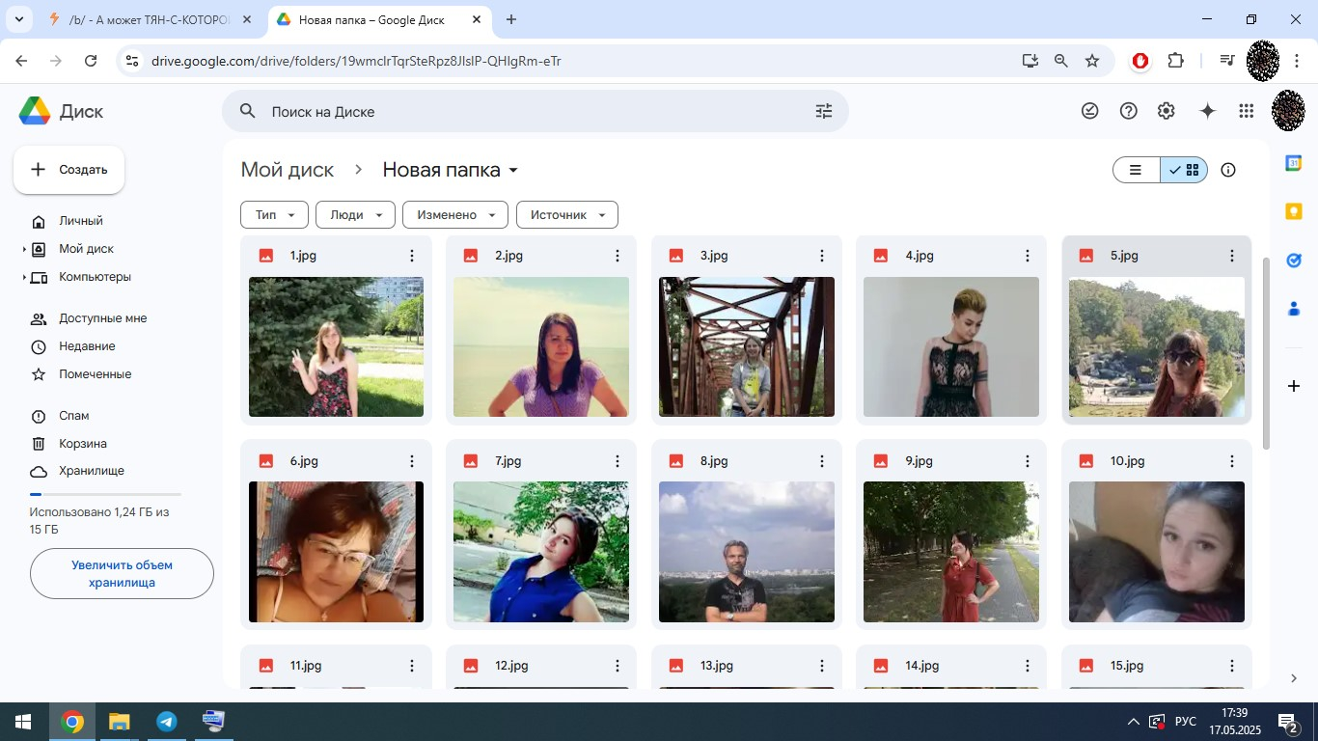
Task: Click Увеличить объем хранилища button
Action: pos(122,574)
